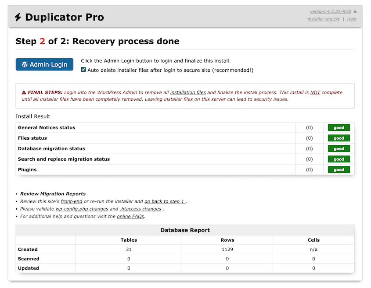Open the Help link
Image resolution: width=371 pixels, height=288 pixels.
352,19
